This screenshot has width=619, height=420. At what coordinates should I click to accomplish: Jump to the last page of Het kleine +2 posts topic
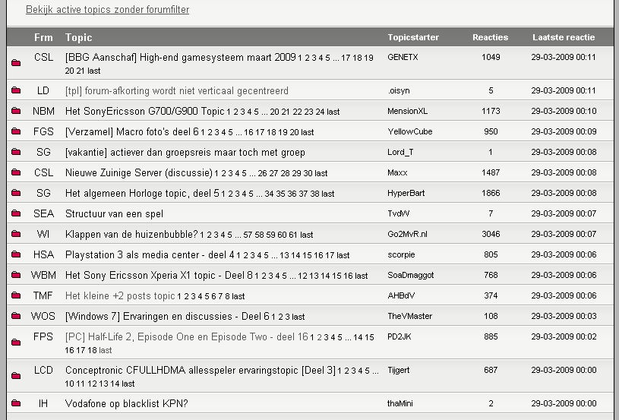pyautogui.click(x=238, y=296)
